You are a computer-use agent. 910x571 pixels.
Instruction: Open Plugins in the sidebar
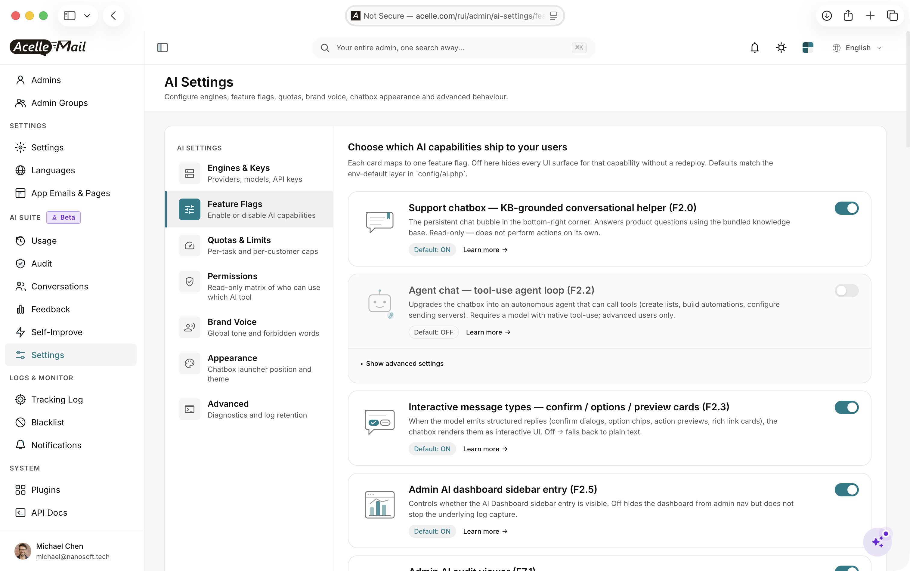pos(71,490)
